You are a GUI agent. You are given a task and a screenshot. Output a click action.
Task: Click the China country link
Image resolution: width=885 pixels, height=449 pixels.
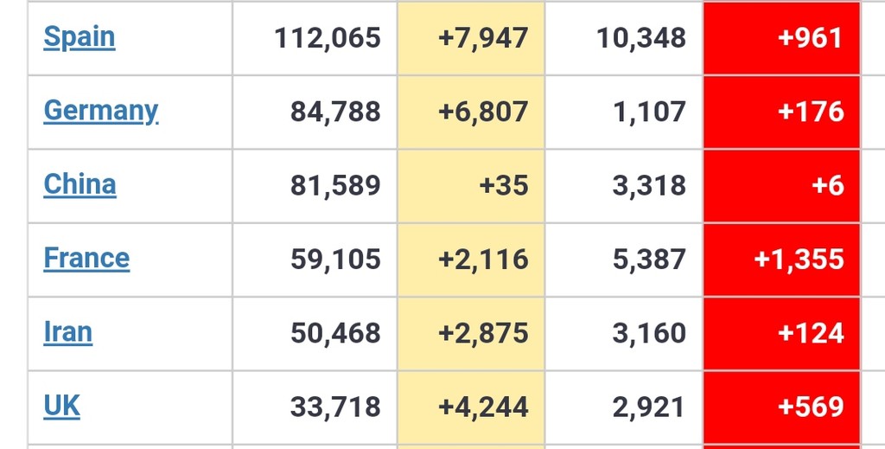(80, 184)
